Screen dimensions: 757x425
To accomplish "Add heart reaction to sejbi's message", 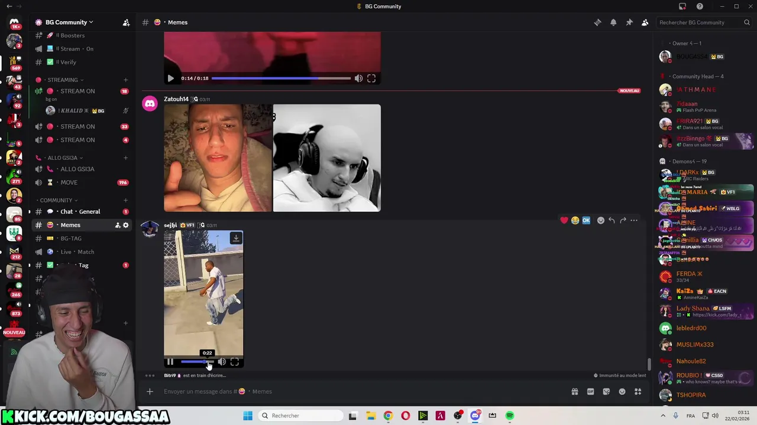I will tap(564, 220).
